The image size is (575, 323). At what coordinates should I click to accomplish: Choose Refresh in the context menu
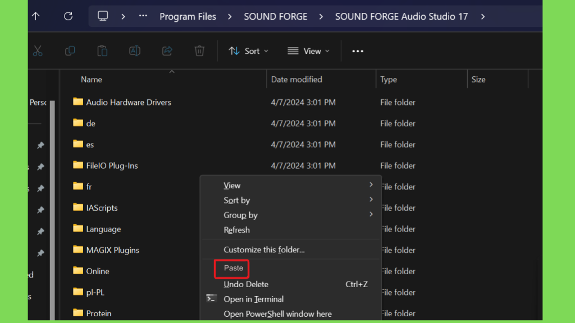click(291, 230)
